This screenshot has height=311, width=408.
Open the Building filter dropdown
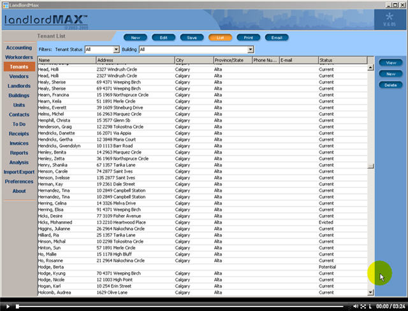(x=251, y=50)
